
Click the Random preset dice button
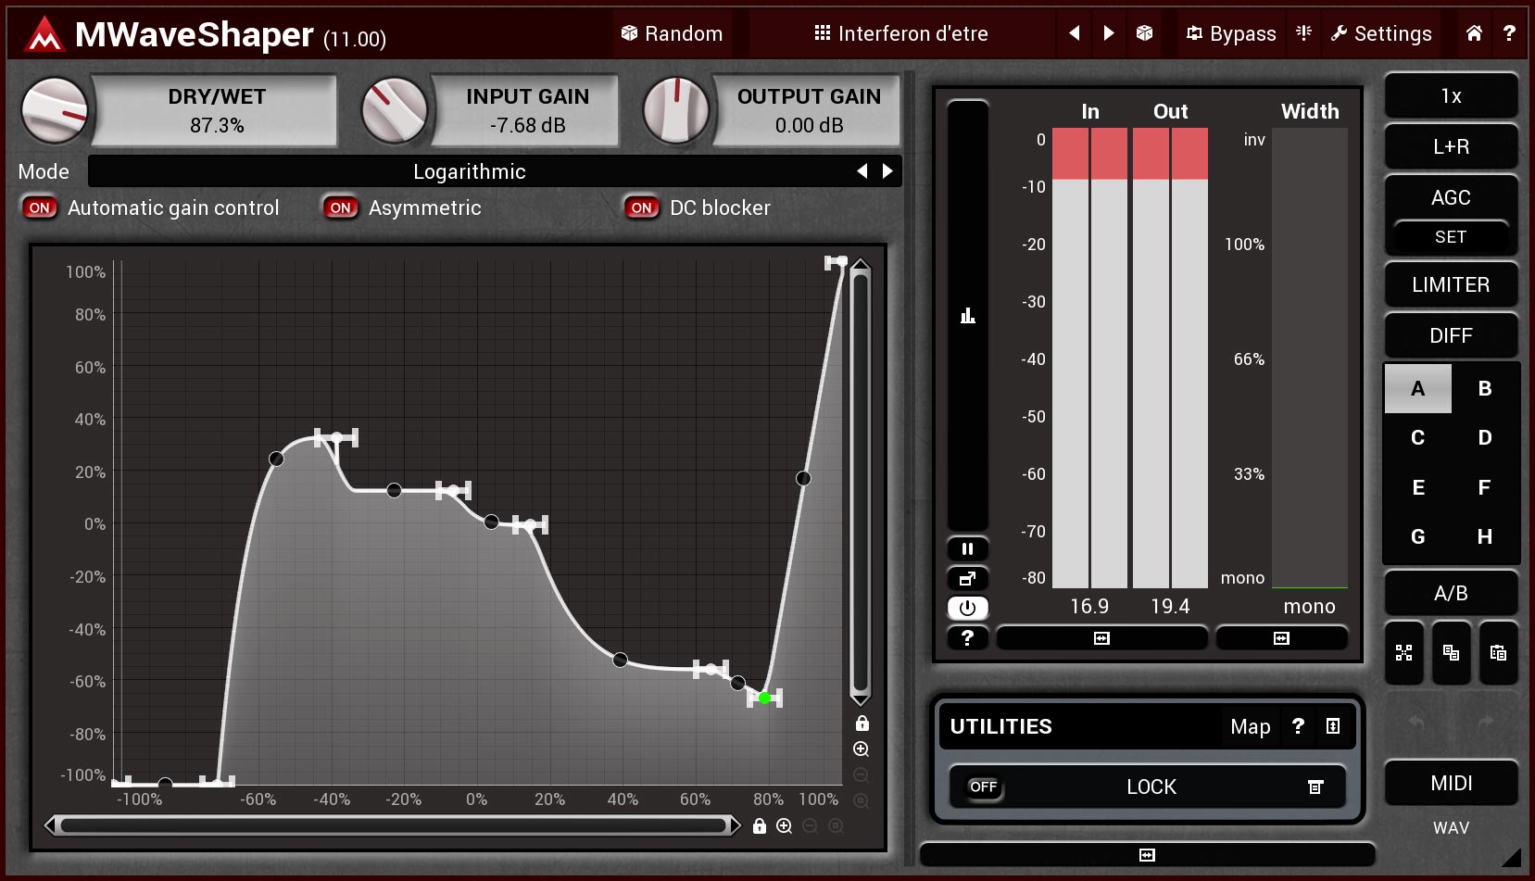pos(672,33)
